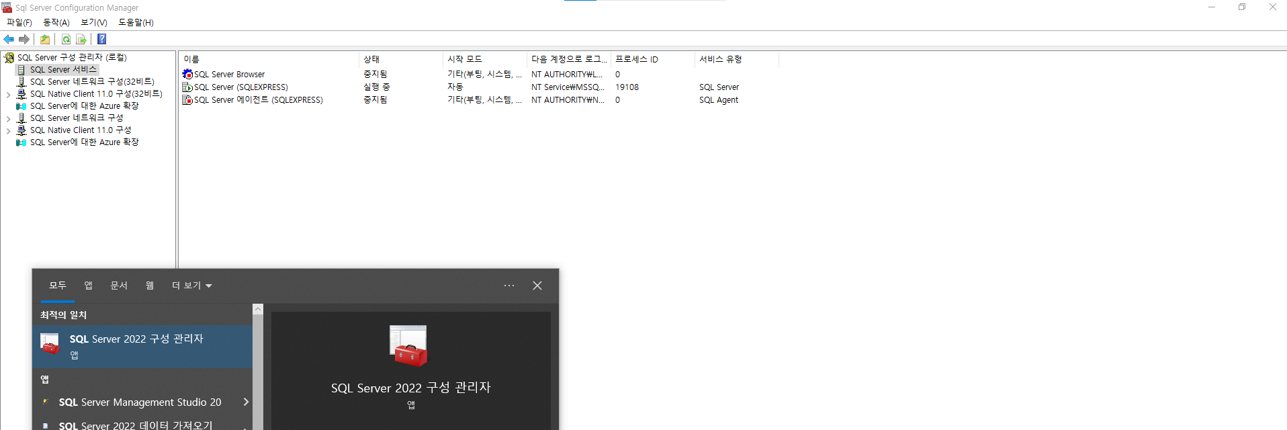Open the three-dots options in the search panel
This screenshot has width=1287, height=430.
(509, 286)
